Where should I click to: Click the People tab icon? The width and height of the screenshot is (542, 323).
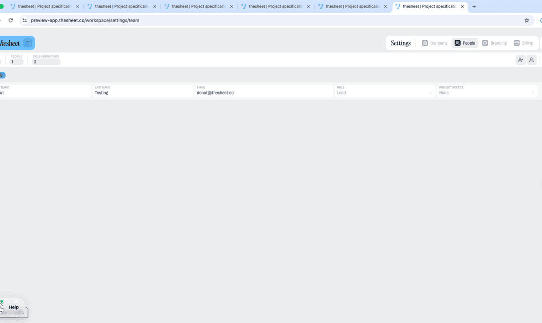(458, 43)
